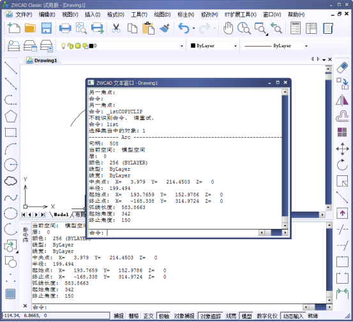Click the text window command input field
353x322 pixels.
click(183, 233)
